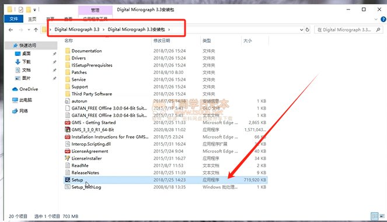
Task: Open the 管理 ribbon tab
Action: click(95, 10)
